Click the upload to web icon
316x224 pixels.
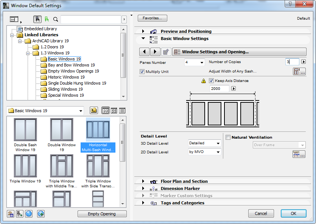pos(41,214)
